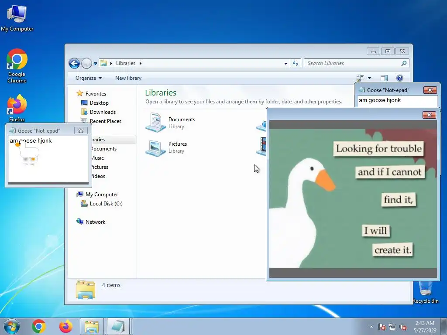
Task: Click the New library button
Action: coord(128,78)
